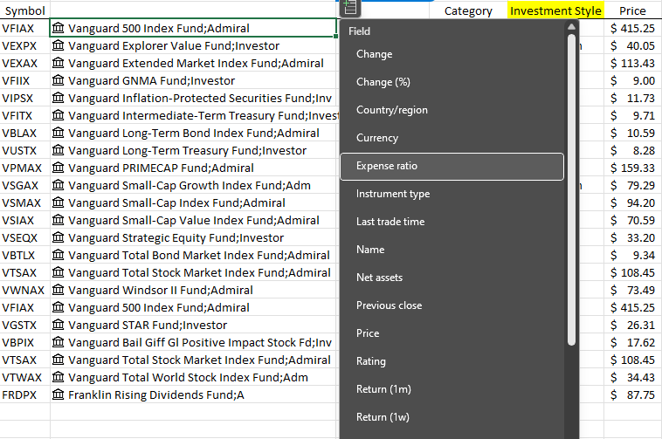
Task: Click fund icon beside Vanguard Small-Cap Growth Index
Action: (58, 185)
